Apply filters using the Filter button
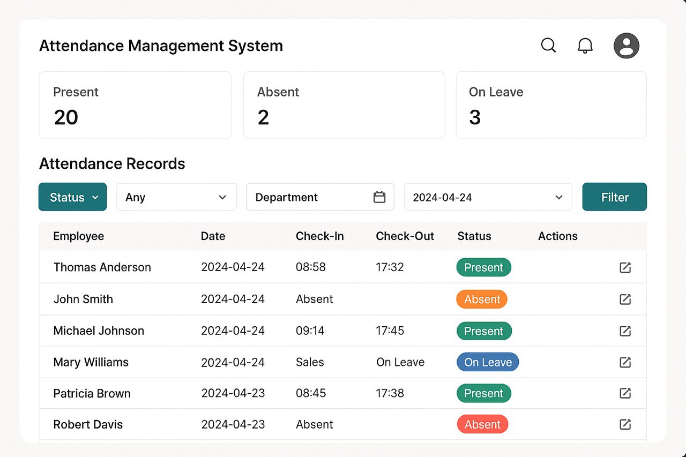Image resolution: width=686 pixels, height=457 pixels. click(x=614, y=197)
